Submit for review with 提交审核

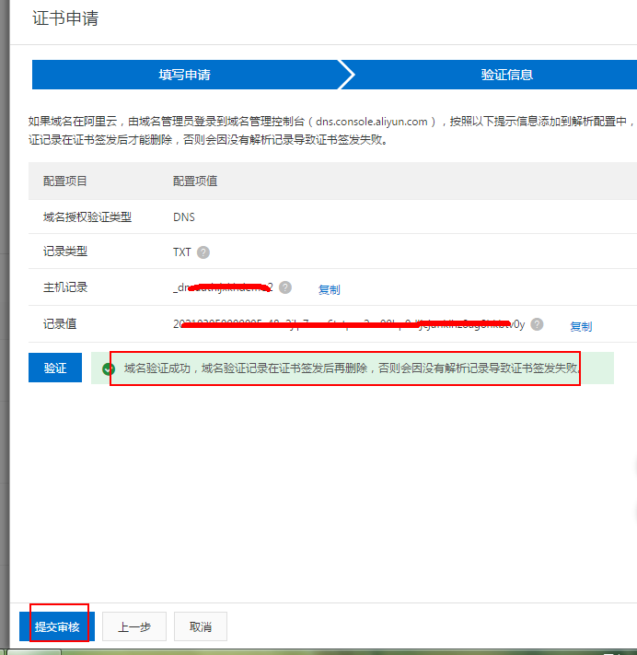(x=56, y=626)
